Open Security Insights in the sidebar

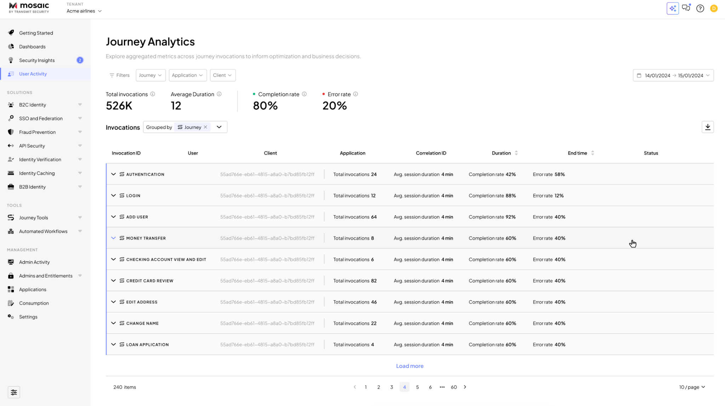tap(37, 60)
